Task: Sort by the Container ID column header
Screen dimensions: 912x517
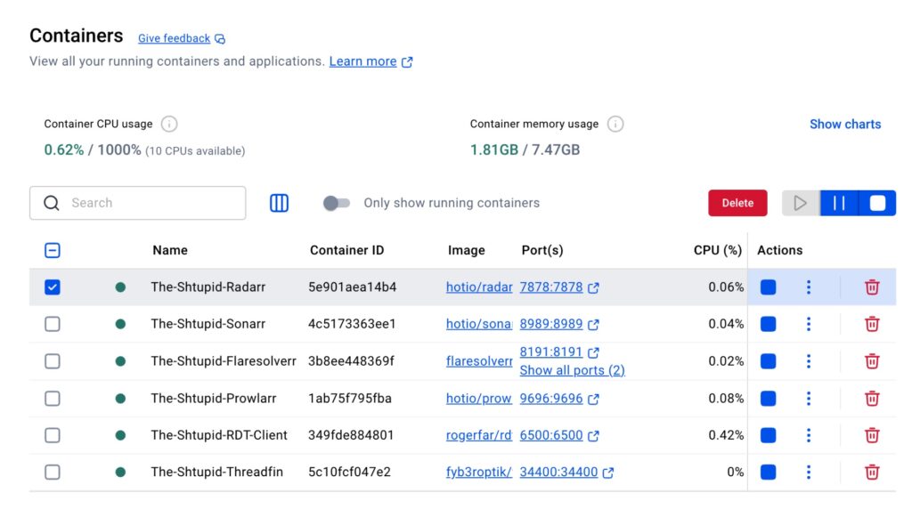Action: coord(346,250)
